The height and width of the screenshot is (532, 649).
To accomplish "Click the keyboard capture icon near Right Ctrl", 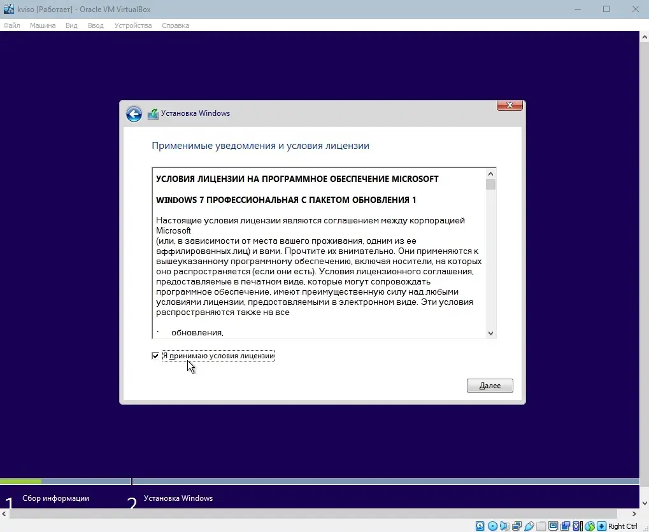I will pos(601,526).
